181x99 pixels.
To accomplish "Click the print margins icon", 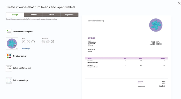I will click(x=9, y=81).
